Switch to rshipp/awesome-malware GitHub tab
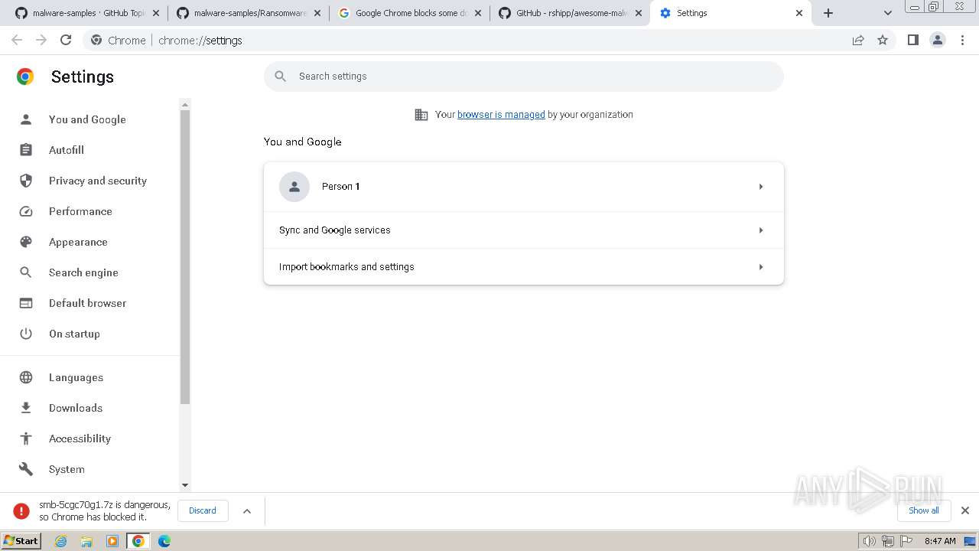The width and height of the screenshot is (979, 551). [x=571, y=13]
